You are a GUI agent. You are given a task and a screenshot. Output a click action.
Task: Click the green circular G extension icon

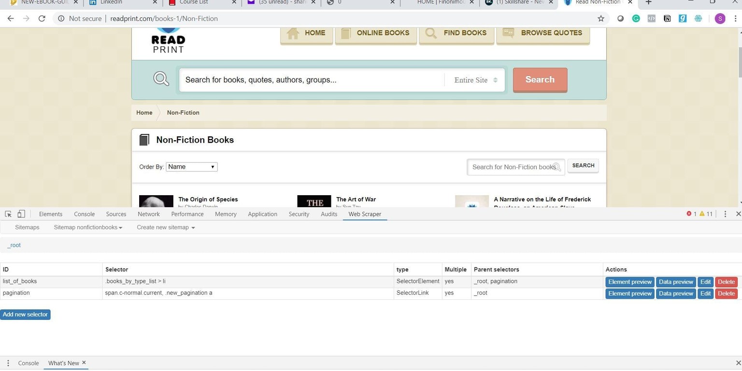pos(636,18)
